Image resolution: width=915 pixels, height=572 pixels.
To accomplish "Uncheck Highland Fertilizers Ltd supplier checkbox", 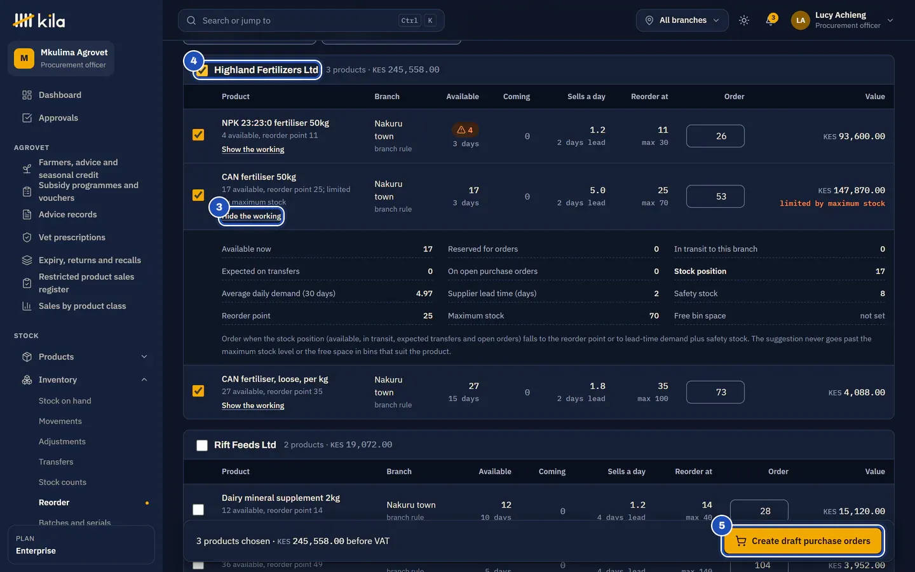I will click(202, 71).
